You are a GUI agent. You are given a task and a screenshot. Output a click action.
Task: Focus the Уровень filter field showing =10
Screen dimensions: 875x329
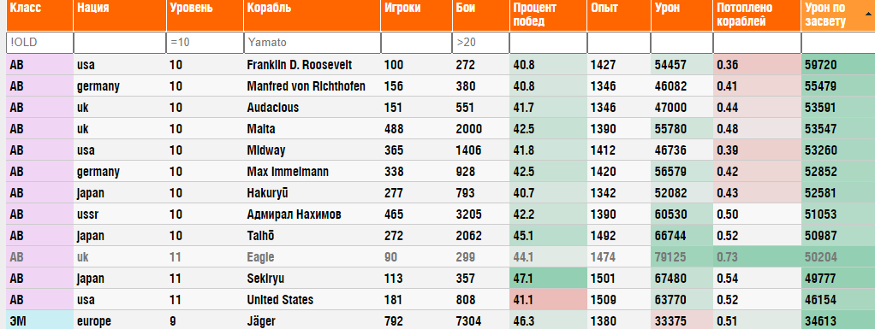click(x=205, y=43)
